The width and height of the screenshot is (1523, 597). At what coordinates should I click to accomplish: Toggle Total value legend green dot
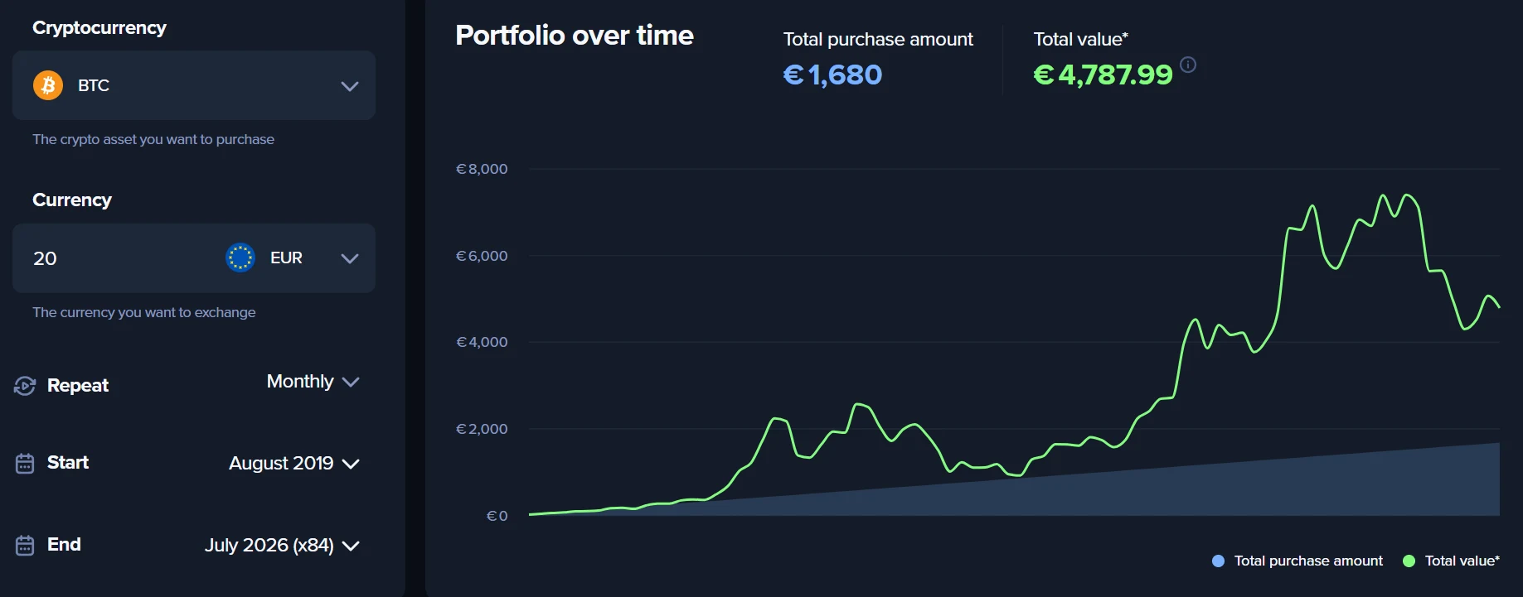(1409, 561)
